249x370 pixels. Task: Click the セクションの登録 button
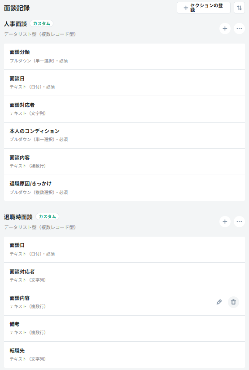[x=204, y=8]
